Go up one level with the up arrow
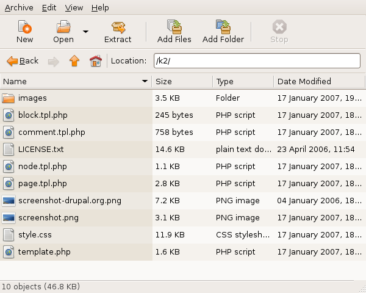The height and width of the screenshot is (293, 366). (74, 61)
